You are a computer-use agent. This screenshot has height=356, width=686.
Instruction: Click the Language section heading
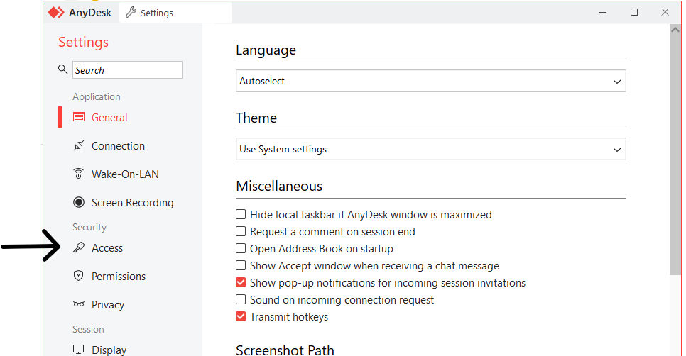tap(266, 50)
